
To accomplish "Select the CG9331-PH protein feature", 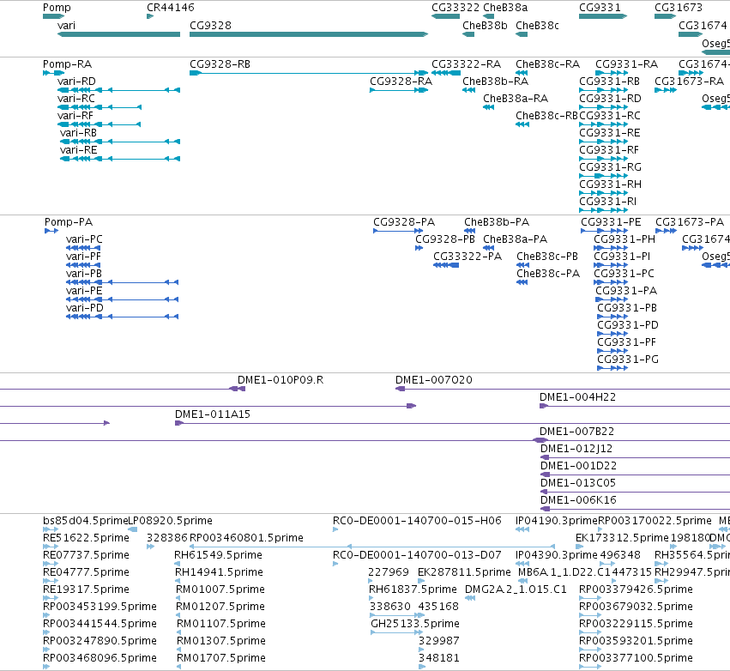I will pyautogui.click(x=611, y=248).
